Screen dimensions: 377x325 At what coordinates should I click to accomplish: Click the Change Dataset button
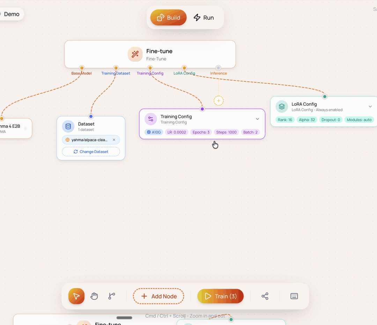[x=91, y=152]
